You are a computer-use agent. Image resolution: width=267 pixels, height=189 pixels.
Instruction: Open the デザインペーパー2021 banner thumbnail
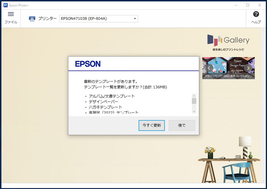[x=228, y=68]
